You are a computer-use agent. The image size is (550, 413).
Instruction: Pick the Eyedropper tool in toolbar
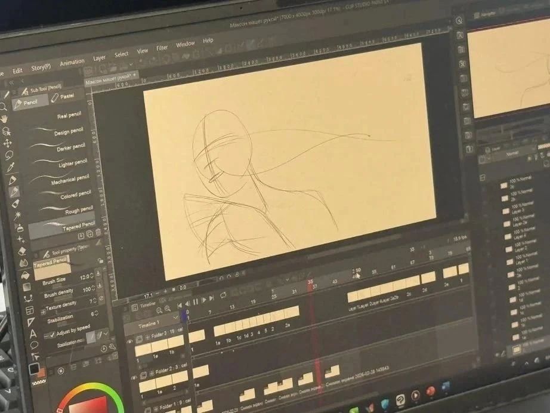tap(11, 167)
